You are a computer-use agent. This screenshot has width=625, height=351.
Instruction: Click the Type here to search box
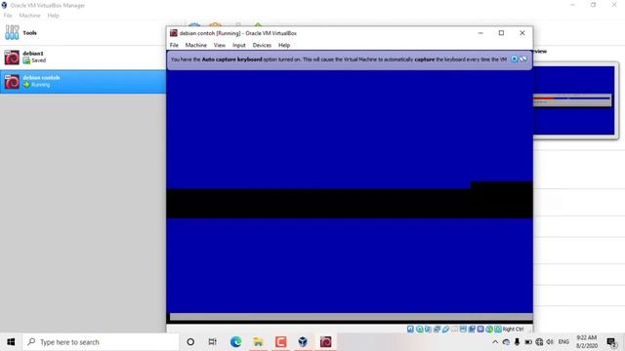point(102,342)
